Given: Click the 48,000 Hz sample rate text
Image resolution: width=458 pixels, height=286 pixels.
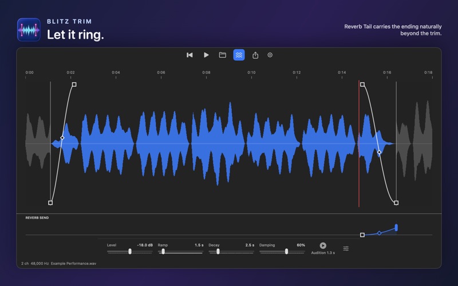Looking at the screenshot, I should coord(40,264).
